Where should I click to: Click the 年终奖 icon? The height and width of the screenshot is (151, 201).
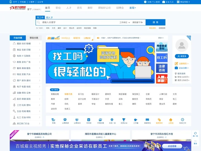click(x=88, y=120)
